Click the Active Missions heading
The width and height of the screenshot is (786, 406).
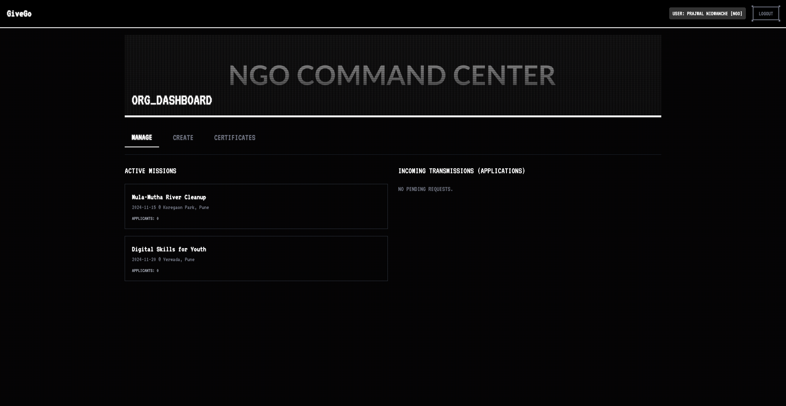coord(150,171)
